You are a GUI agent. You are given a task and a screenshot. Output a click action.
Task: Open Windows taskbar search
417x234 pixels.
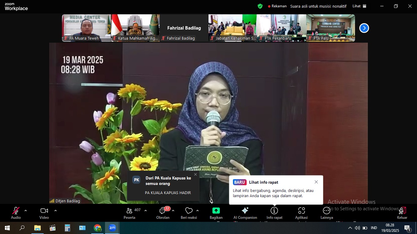pos(22,228)
